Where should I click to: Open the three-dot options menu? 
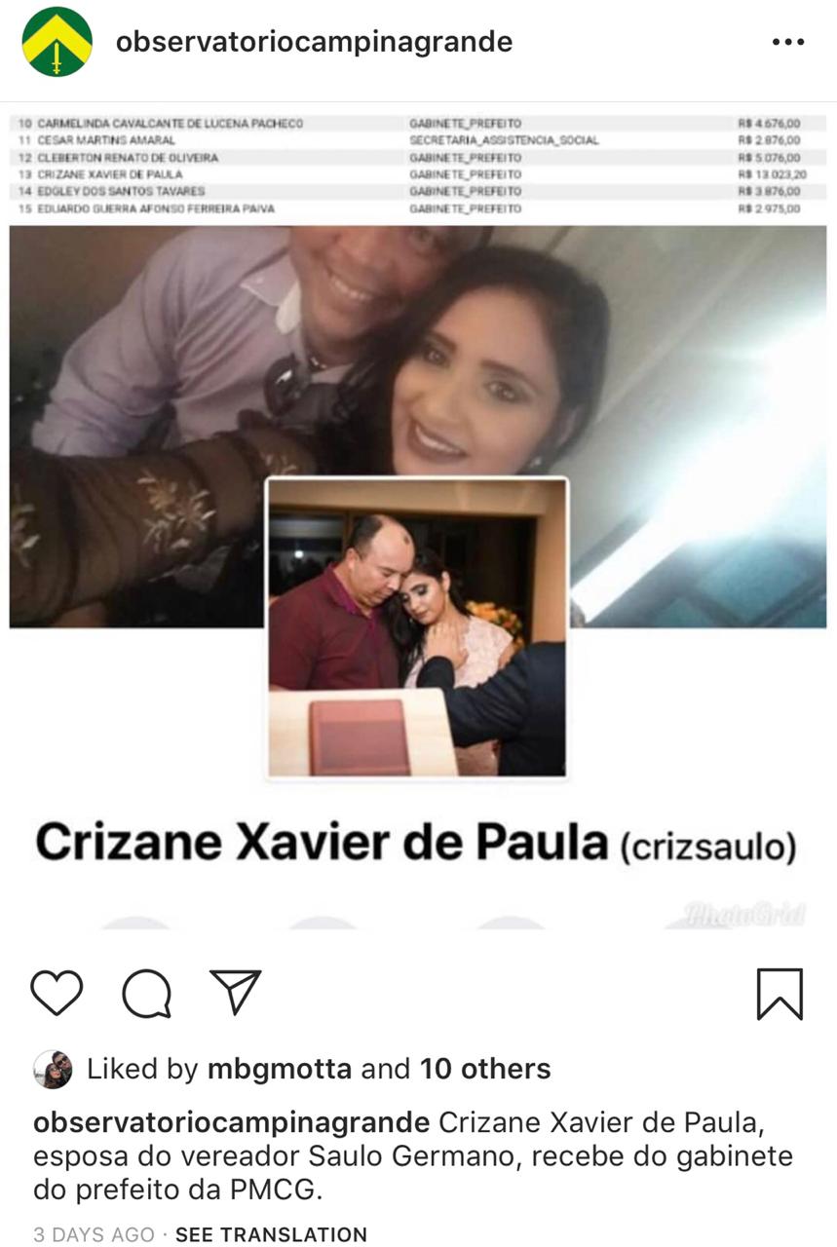787,43
